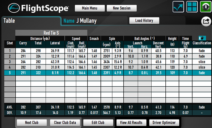The width and height of the screenshot is (212, 128).
Task: Click the Flight (s) column header
Action: 186,45
